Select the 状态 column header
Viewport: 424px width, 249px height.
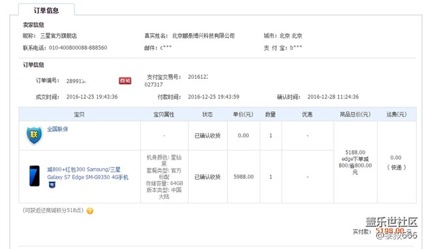coord(207,114)
